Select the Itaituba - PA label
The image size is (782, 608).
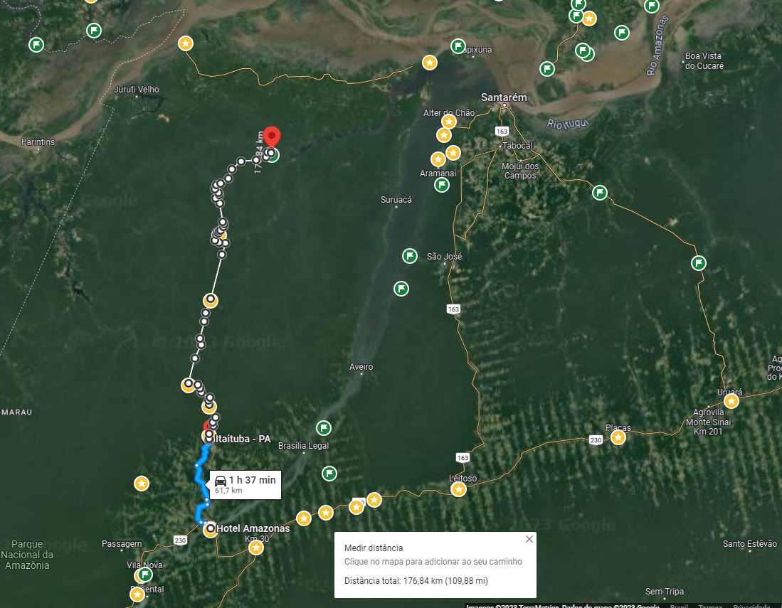[243, 439]
